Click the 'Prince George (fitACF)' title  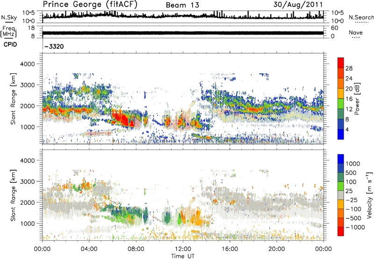click(90, 5)
